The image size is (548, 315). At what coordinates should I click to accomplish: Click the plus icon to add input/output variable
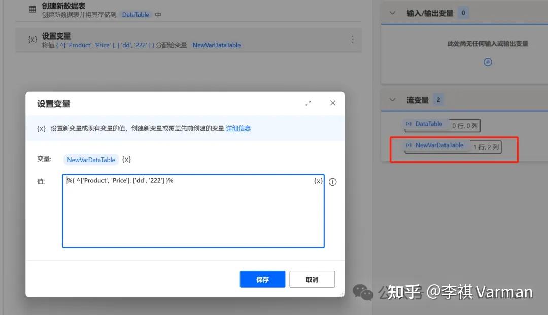[487, 62]
